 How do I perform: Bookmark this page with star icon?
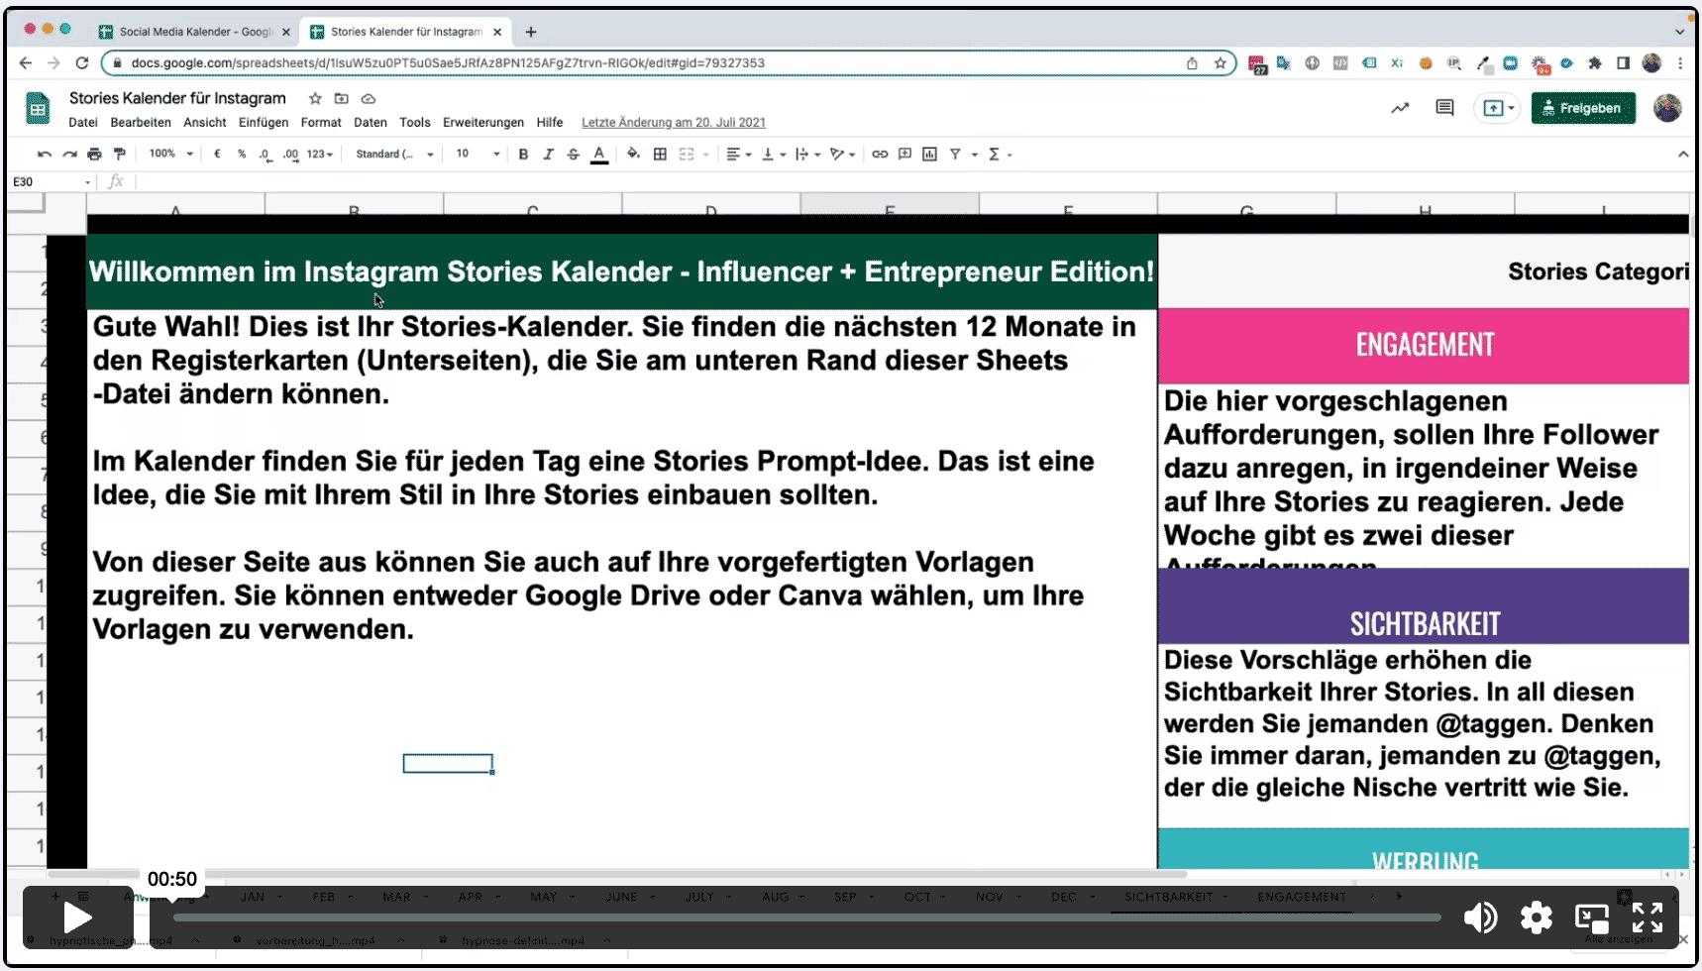tap(1221, 63)
